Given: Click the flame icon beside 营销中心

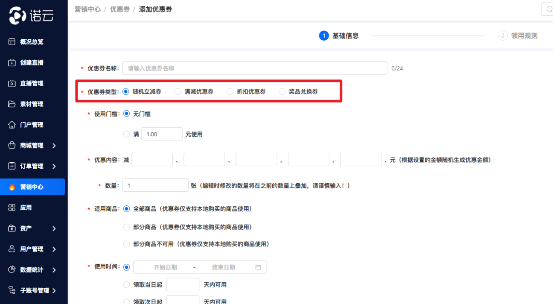Looking at the screenshot, I should click(12, 187).
